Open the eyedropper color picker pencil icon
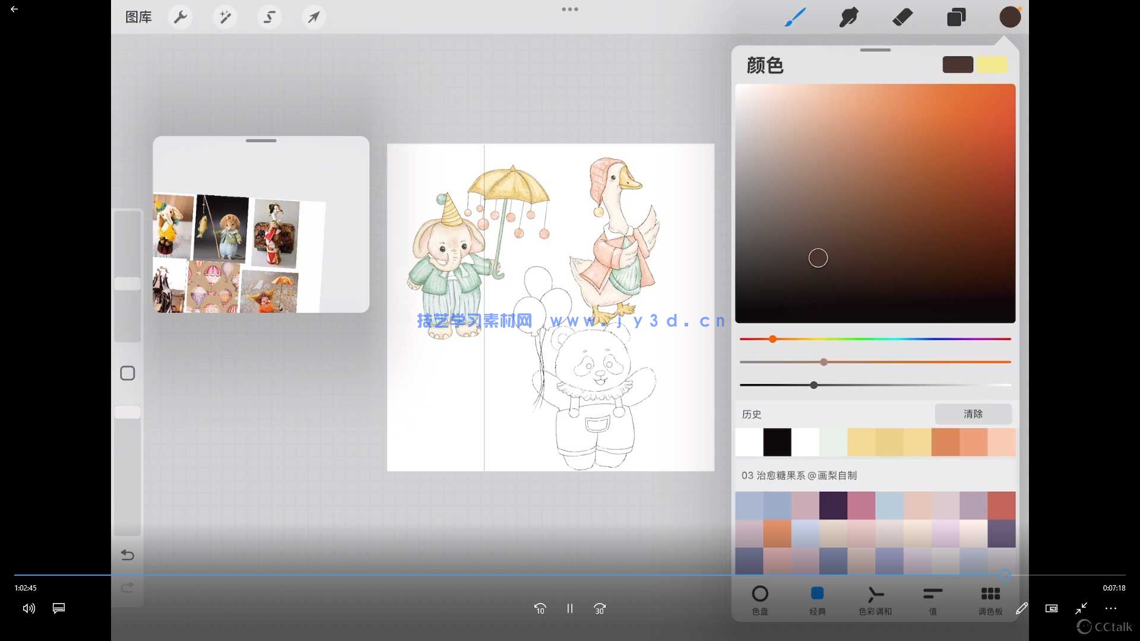 click(1022, 608)
